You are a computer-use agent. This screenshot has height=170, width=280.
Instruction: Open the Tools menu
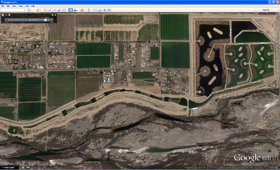click(x=21, y=6)
